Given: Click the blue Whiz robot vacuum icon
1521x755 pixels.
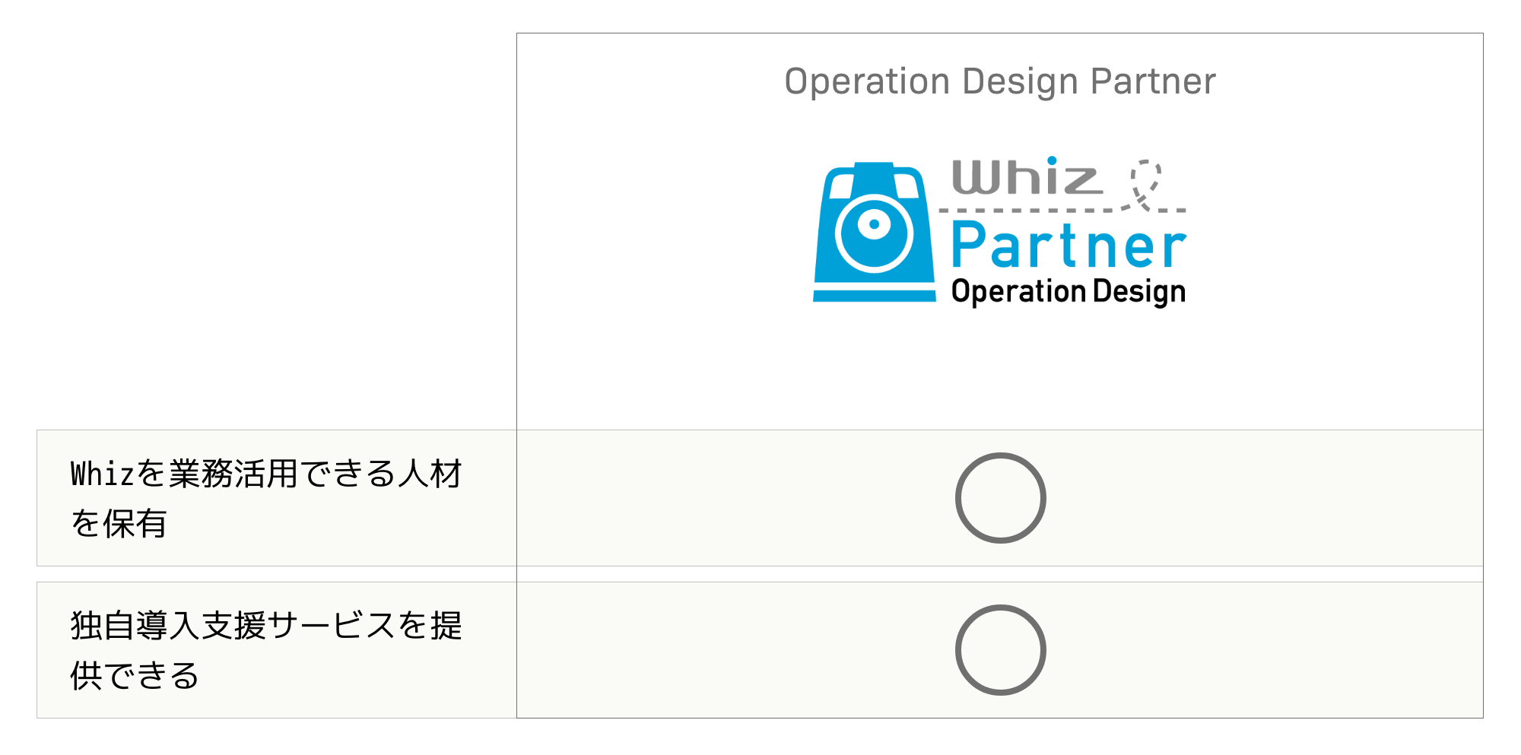Looking at the screenshot, I should coord(875,232).
